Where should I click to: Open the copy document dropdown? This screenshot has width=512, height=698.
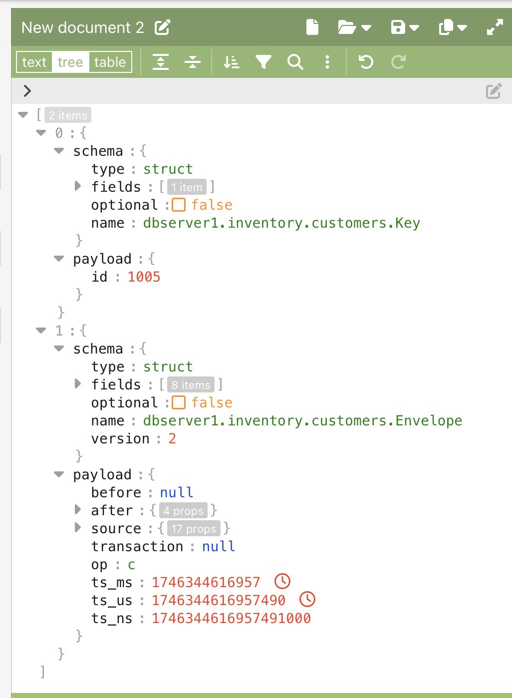[453, 27]
